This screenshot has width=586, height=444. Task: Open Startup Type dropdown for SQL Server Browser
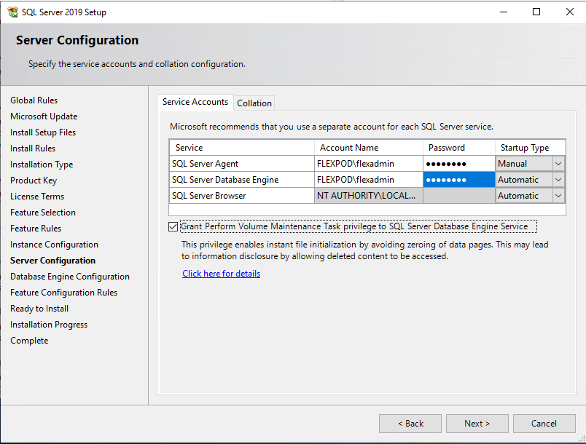pyautogui.click(x=558, y=196)
